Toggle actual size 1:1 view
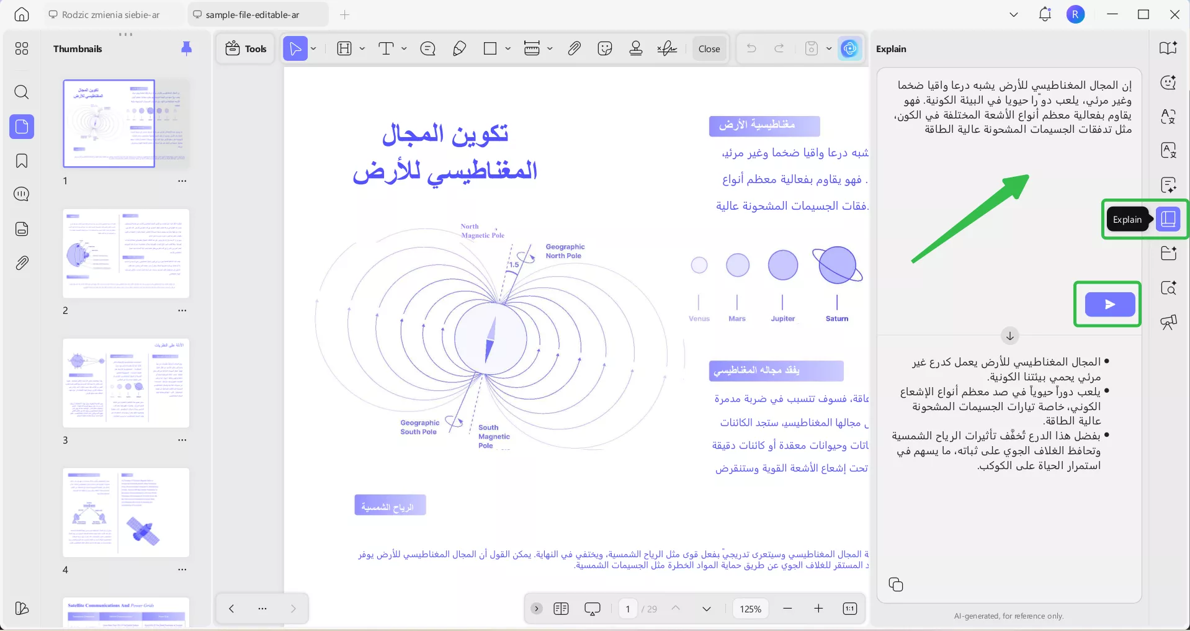Screen dimensions: 1190x631 (849, 609)
